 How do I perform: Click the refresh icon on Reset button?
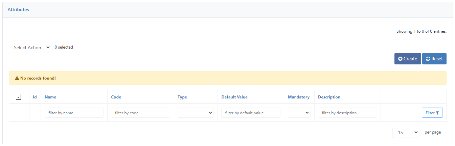coord(428,59)
